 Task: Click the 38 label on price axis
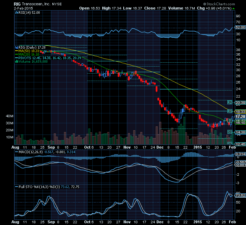click(238, 50)
